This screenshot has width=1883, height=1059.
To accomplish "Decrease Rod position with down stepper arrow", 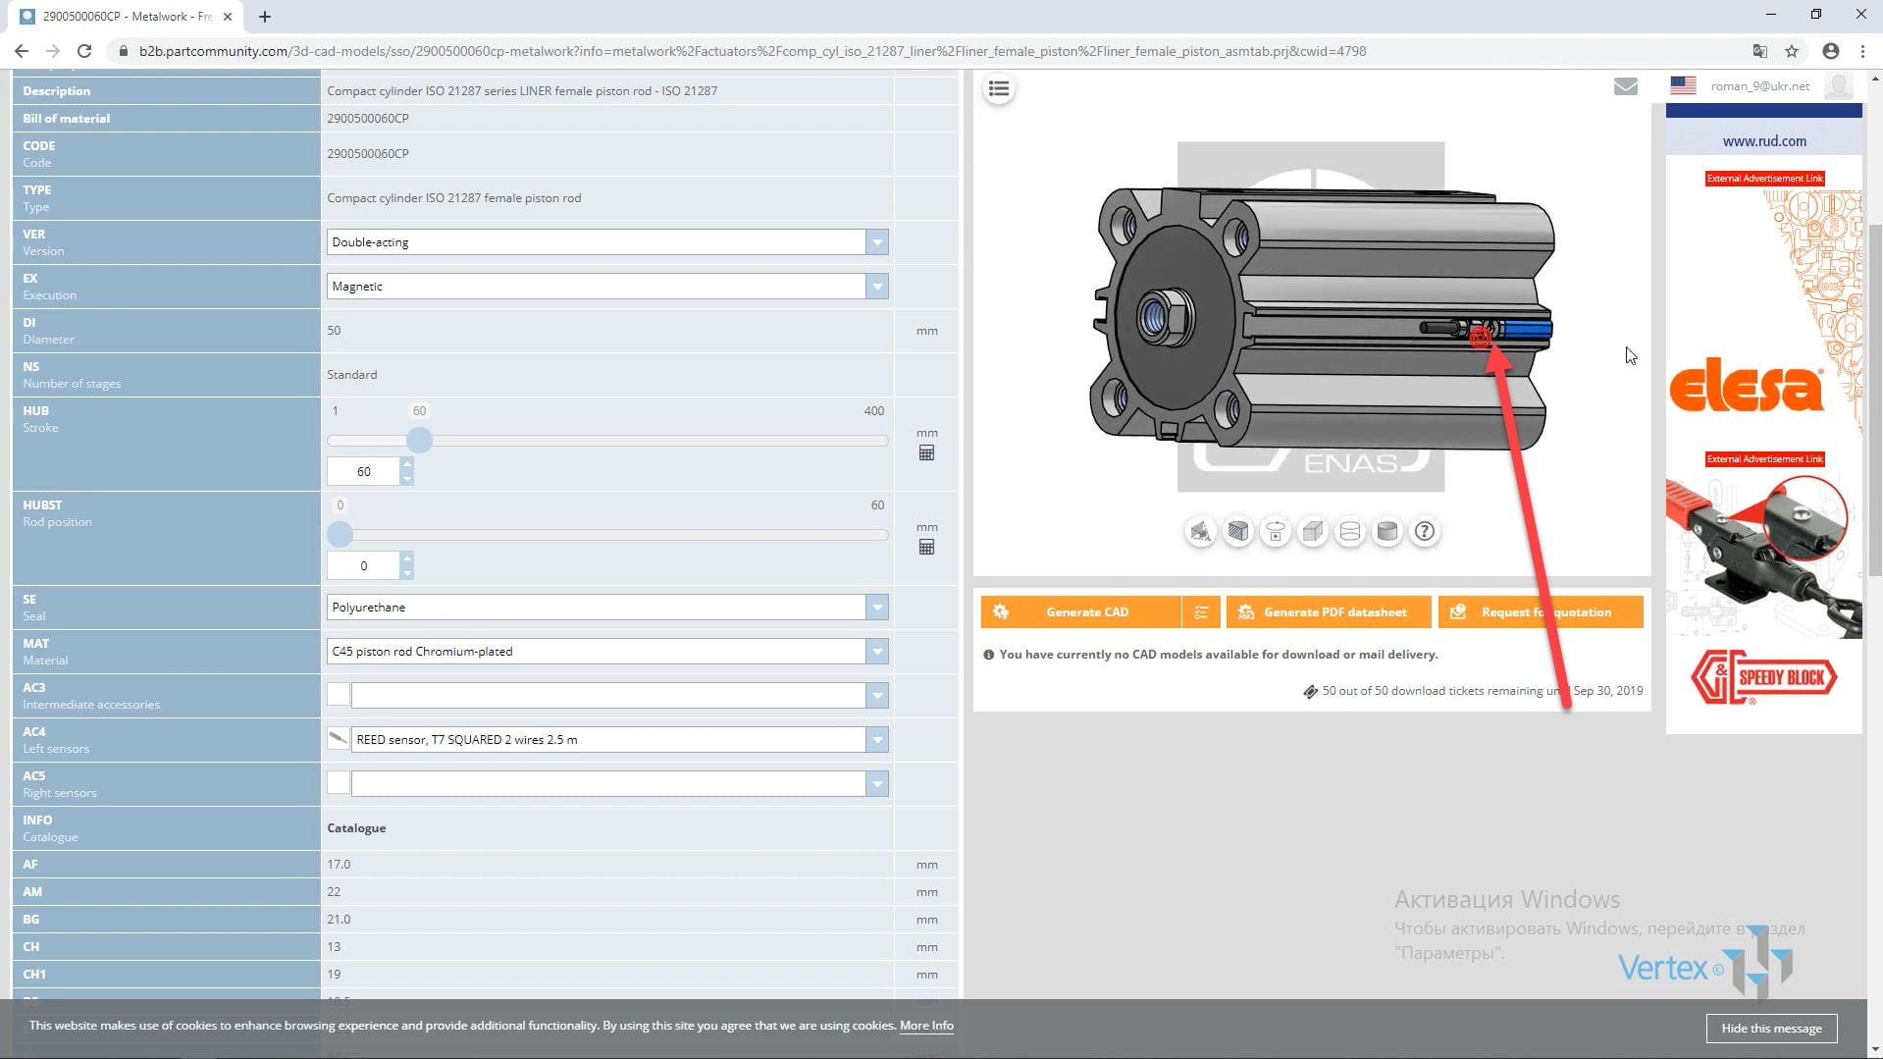I will coord(407,572).
